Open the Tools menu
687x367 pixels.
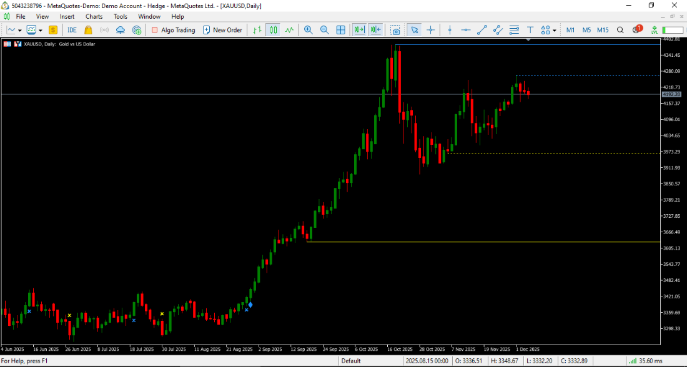120,16
